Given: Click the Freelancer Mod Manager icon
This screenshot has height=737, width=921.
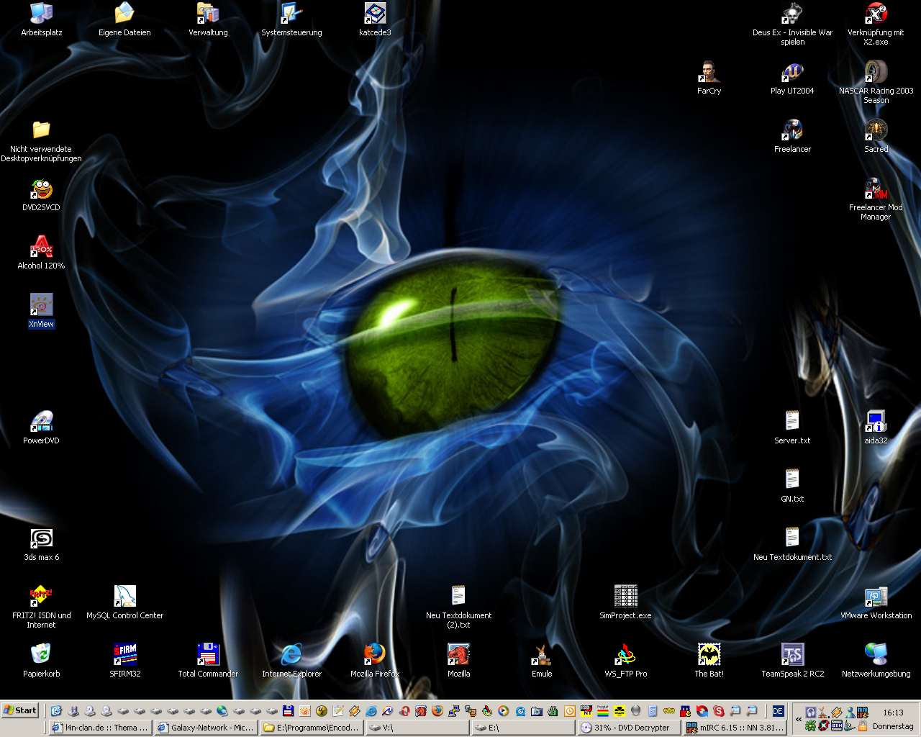Looking at the screenshot, I should coord(876,189).
